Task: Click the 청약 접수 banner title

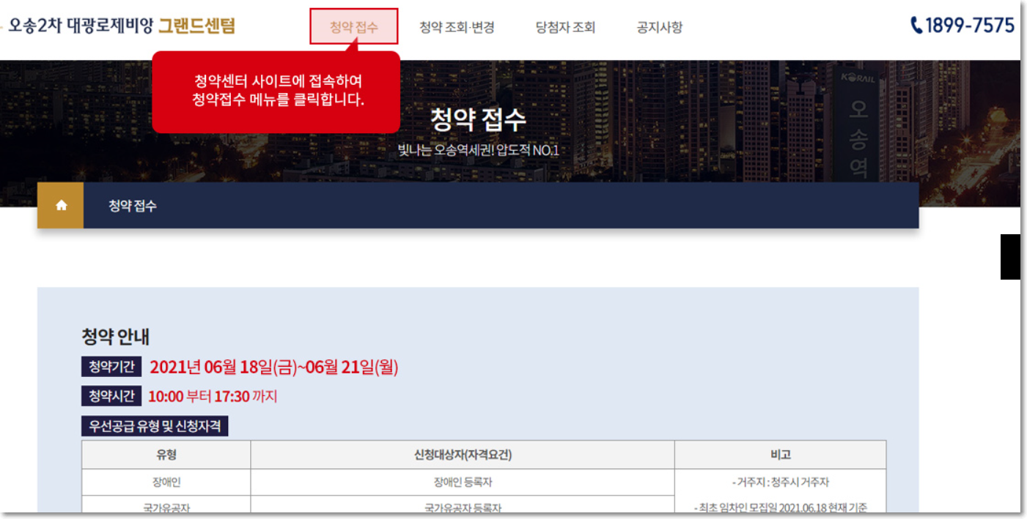Action: point(478,119)
